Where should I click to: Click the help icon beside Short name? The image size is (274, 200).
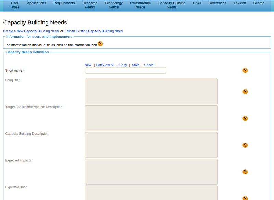coord(245,70)
